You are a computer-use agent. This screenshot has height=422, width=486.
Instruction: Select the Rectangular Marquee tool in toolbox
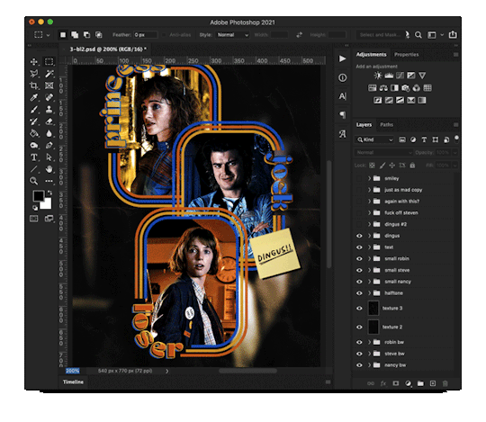pos(49,61)
